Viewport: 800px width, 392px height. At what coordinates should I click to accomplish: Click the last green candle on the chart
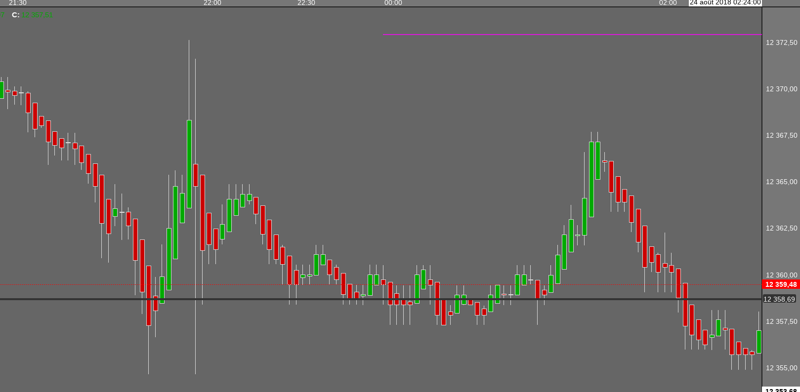tap(759, 342)
